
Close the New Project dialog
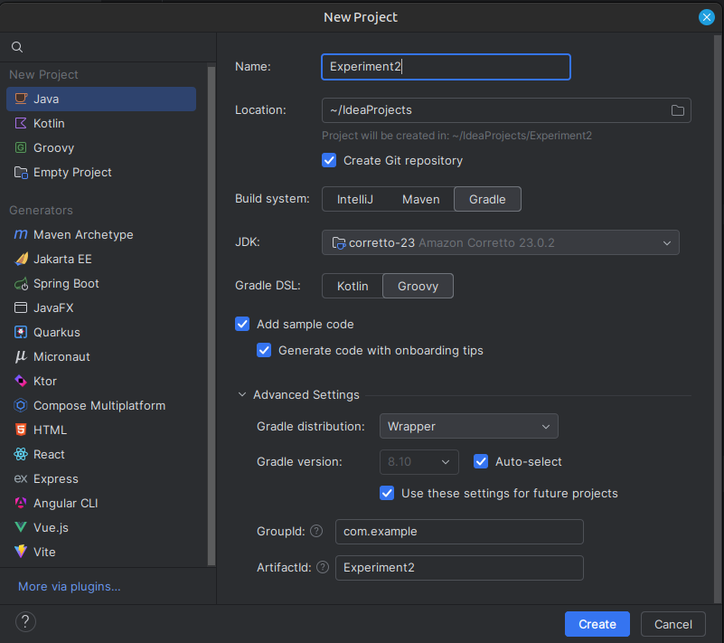(707, 17)
